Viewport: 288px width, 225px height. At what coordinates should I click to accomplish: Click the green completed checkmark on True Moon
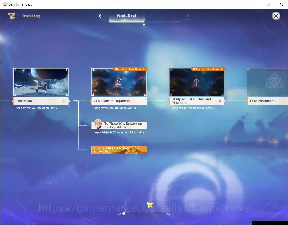tap(64, 101)
